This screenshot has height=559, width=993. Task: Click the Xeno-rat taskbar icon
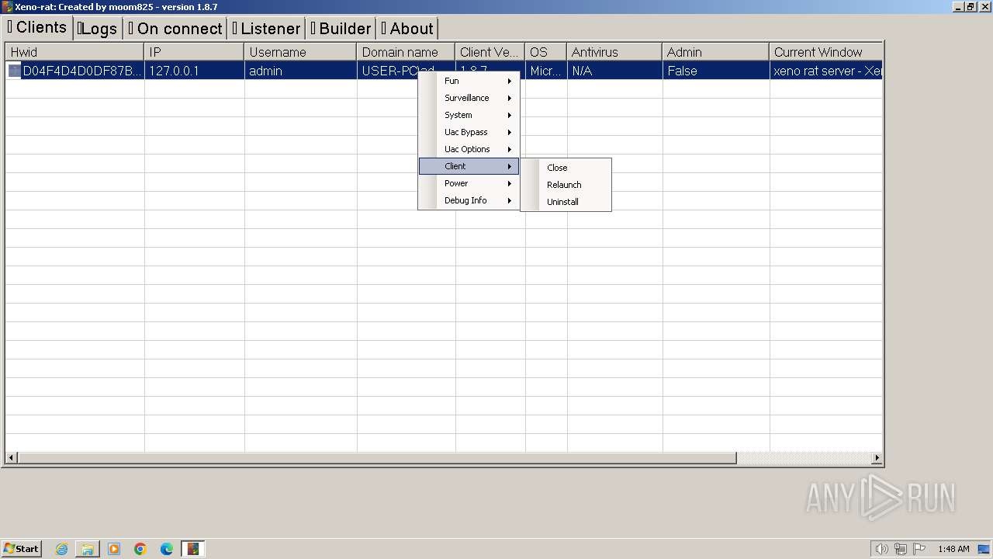tap(192, 549)
